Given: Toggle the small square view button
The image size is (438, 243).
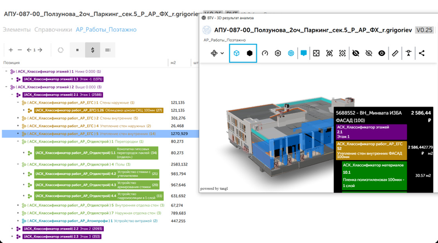Looking at the screenshot, I should 77,50.
